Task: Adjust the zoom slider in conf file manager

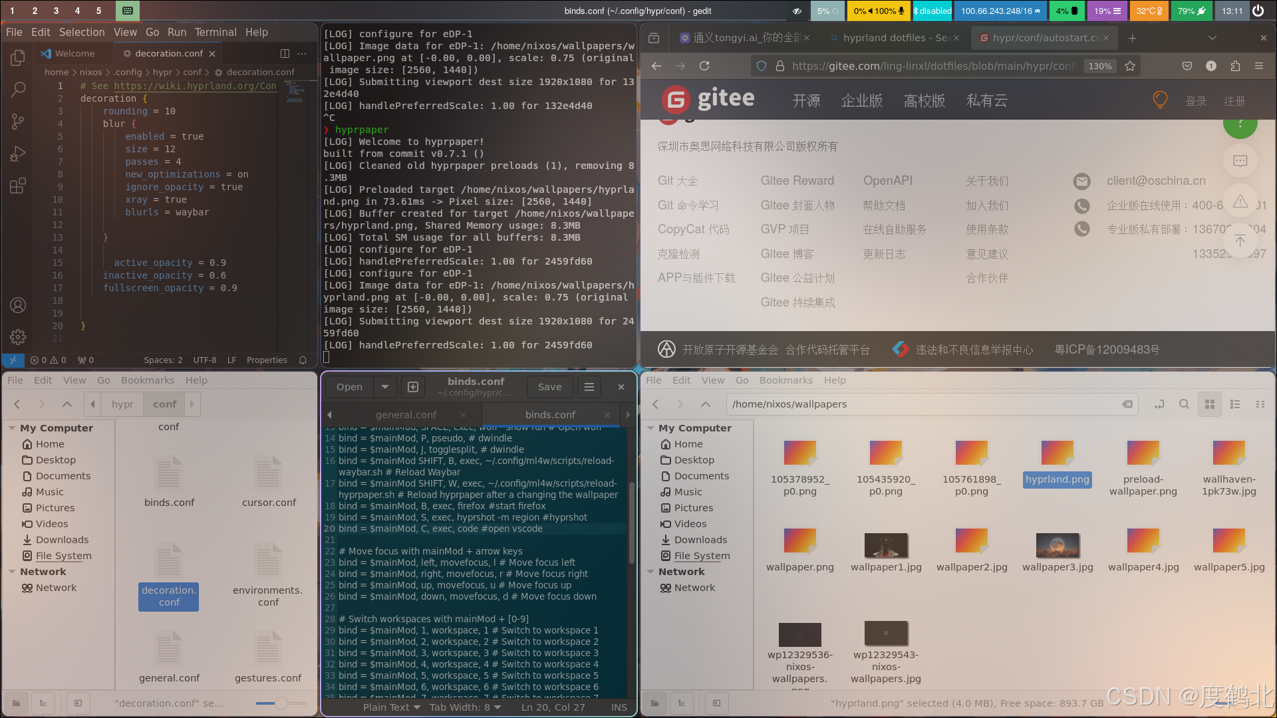Action: pos(281,703)
